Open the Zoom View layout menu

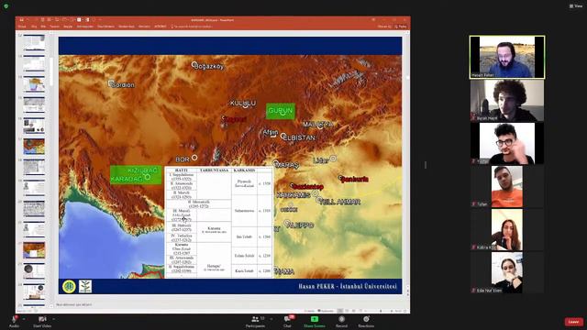pos(576,6)
